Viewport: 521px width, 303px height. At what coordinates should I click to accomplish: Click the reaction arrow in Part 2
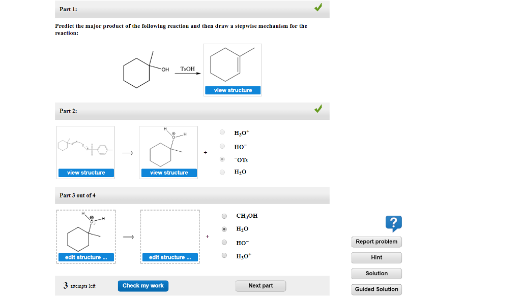[x=127, y=152]
